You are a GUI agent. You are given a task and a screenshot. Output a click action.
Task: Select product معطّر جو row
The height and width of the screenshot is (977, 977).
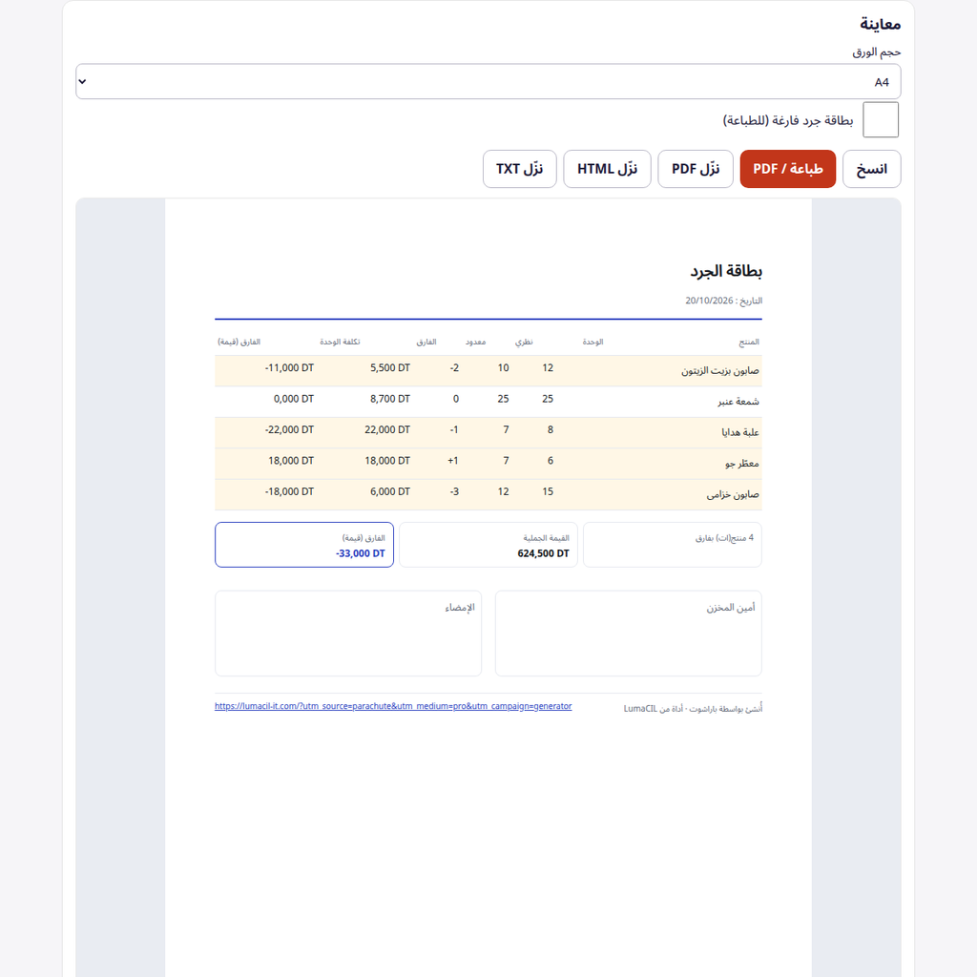(x=488, y=464)
